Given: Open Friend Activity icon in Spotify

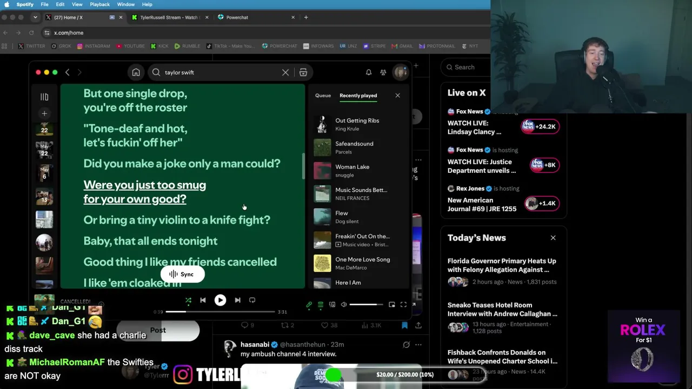Looking at the screenshot, I should (x=383, y=72).
